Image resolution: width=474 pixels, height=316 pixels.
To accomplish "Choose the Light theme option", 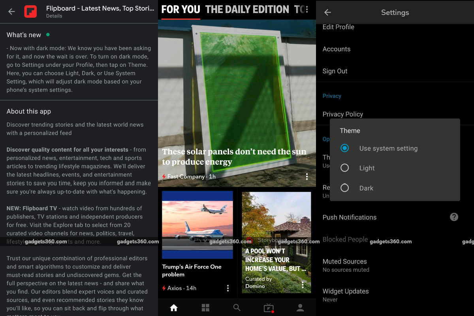I will (344, 168).
